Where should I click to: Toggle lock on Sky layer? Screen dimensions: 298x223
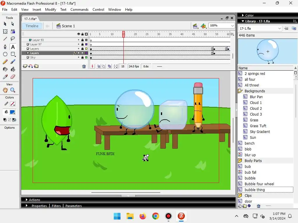pos(82,57)
